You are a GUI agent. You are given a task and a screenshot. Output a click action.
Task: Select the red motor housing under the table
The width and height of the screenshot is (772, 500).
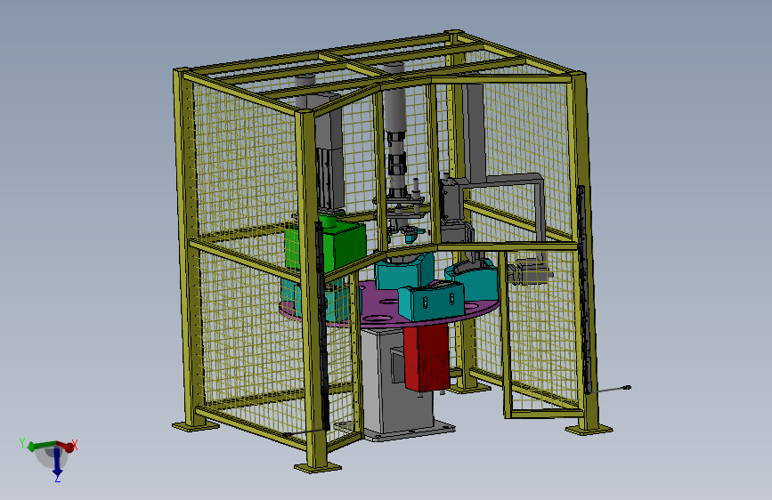point(427,357)
